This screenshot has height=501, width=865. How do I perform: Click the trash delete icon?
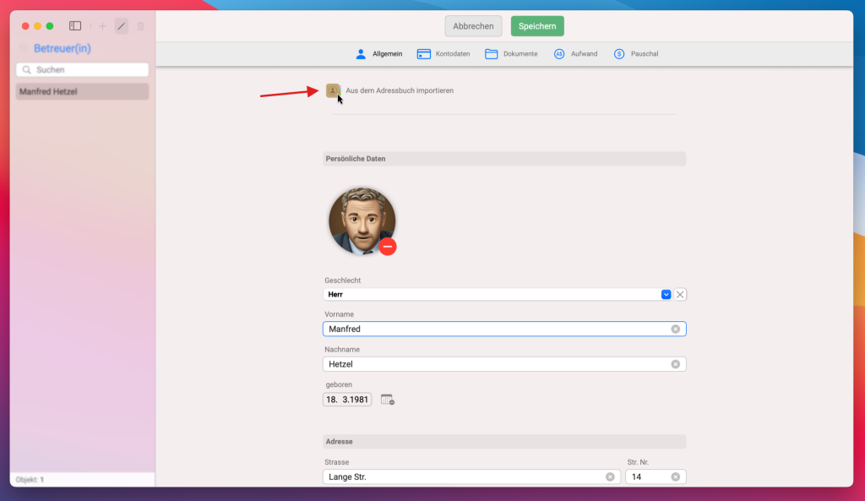141,26
